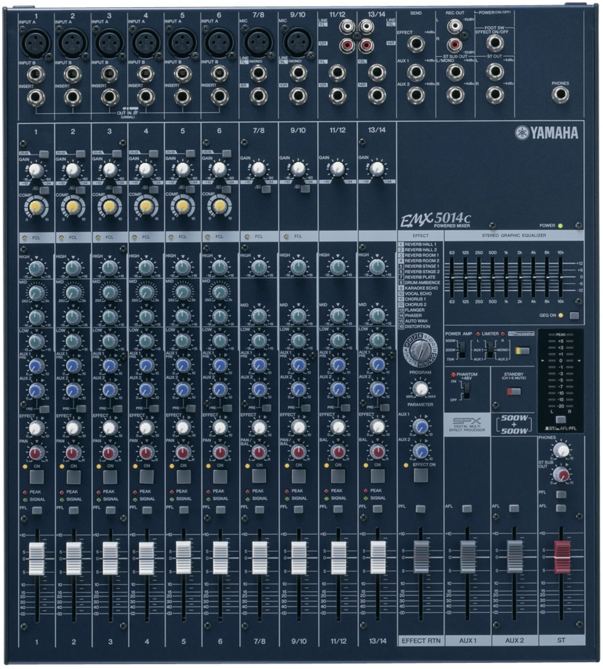The image size is (603, 669).
Task: Click the channel 6 red PAN knob
Action: pyautogui.click(x=219, y=453)
